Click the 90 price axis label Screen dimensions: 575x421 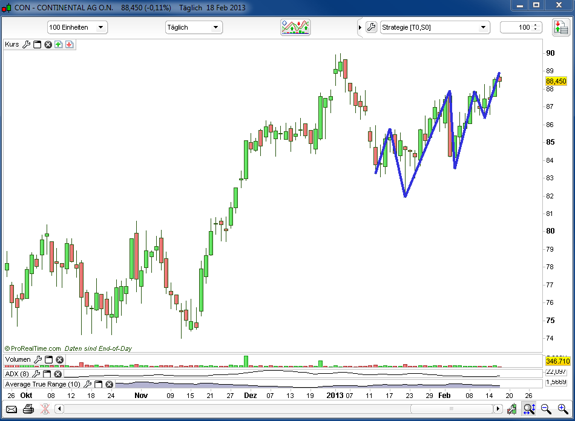(550, 53)
